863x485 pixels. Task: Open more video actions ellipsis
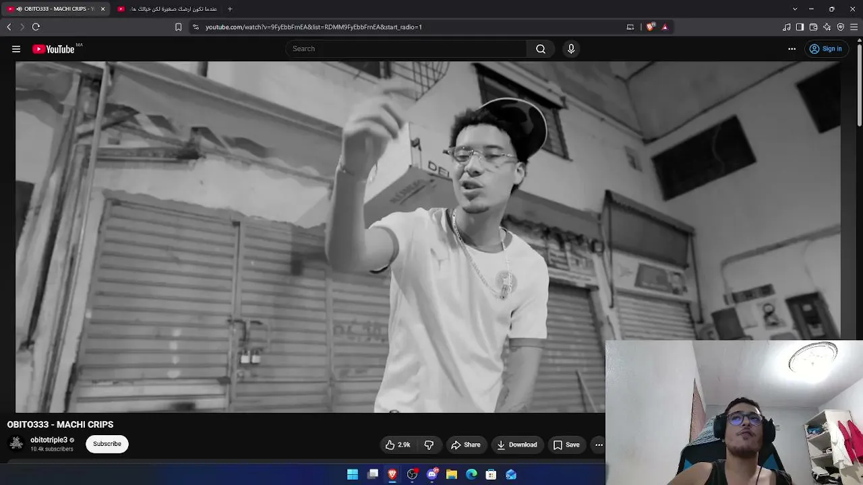(x=599, y=445)
